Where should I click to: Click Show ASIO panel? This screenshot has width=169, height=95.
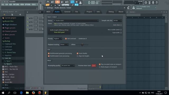coord(59,32)
